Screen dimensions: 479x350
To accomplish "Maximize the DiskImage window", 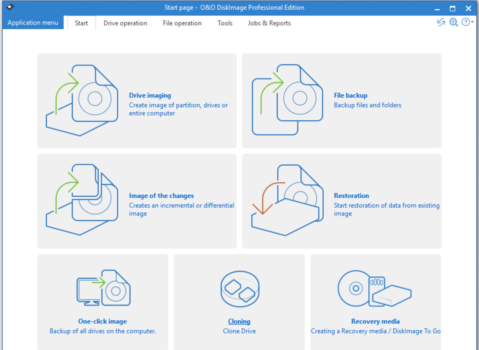I will [x=453, y=9].
